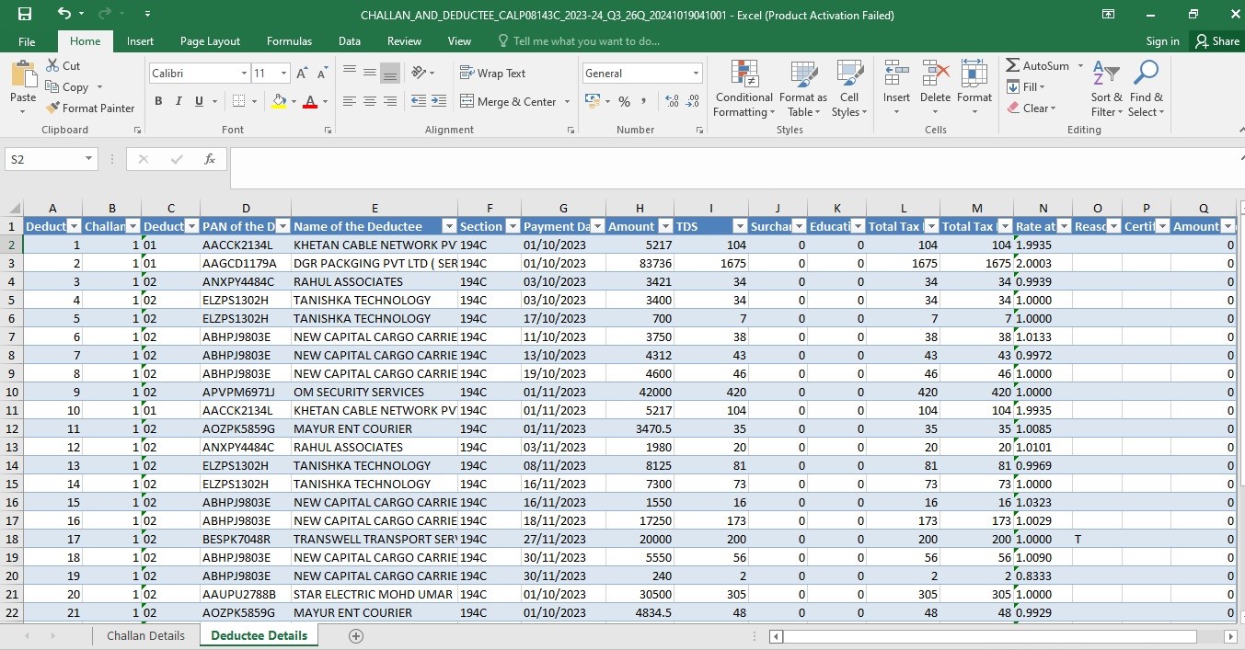The image size is (1245, 650).
Task: Click Increase Indent icon
Action: coord(439,101)
